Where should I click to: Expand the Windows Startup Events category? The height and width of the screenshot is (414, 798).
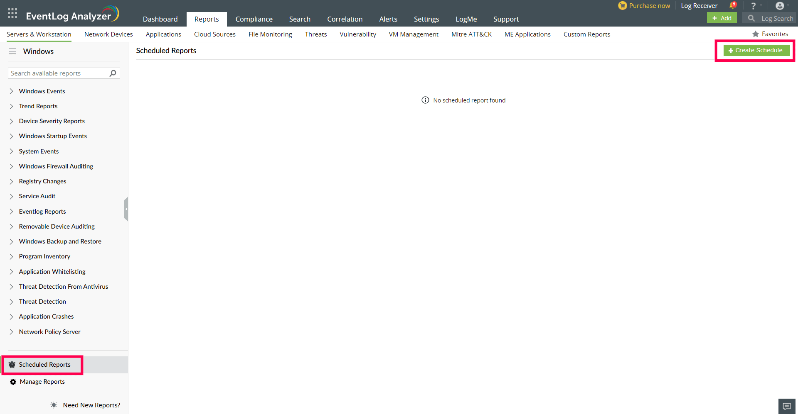coord(11,136)
